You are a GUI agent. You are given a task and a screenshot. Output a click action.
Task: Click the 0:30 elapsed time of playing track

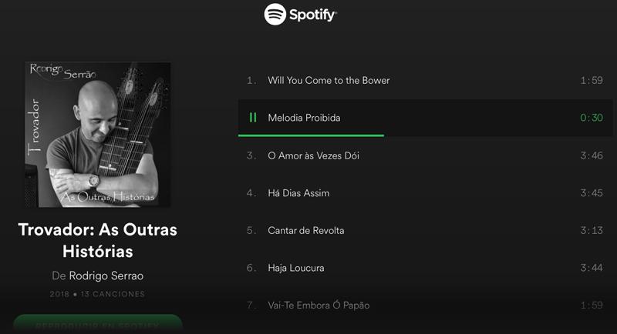(x=592, y=118)
